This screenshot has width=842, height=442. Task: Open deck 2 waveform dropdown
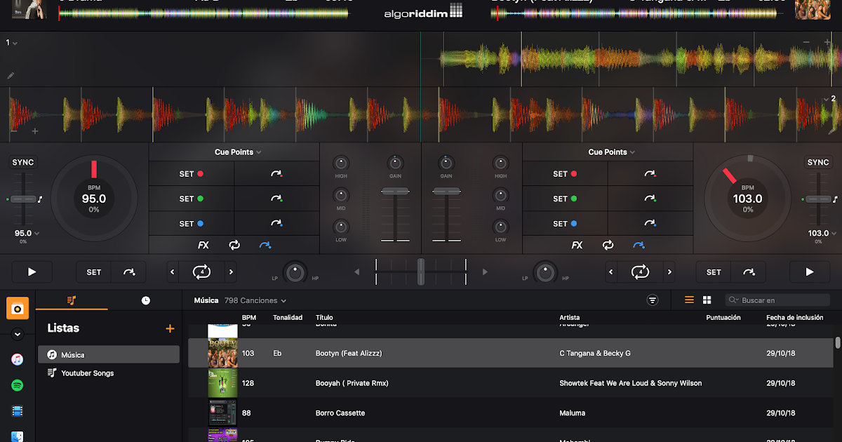pos(830,99)
